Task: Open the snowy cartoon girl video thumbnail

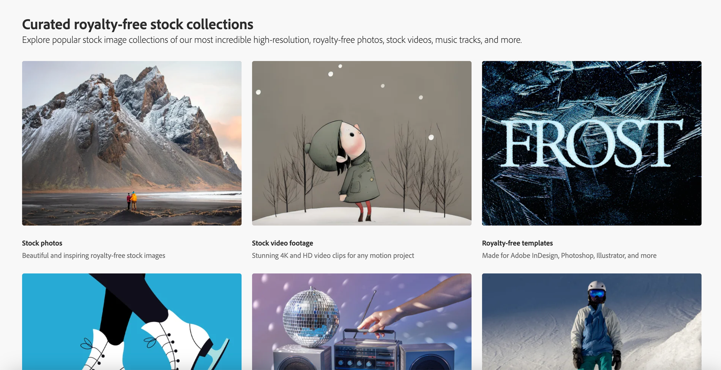Action: (x=362, y=143)
